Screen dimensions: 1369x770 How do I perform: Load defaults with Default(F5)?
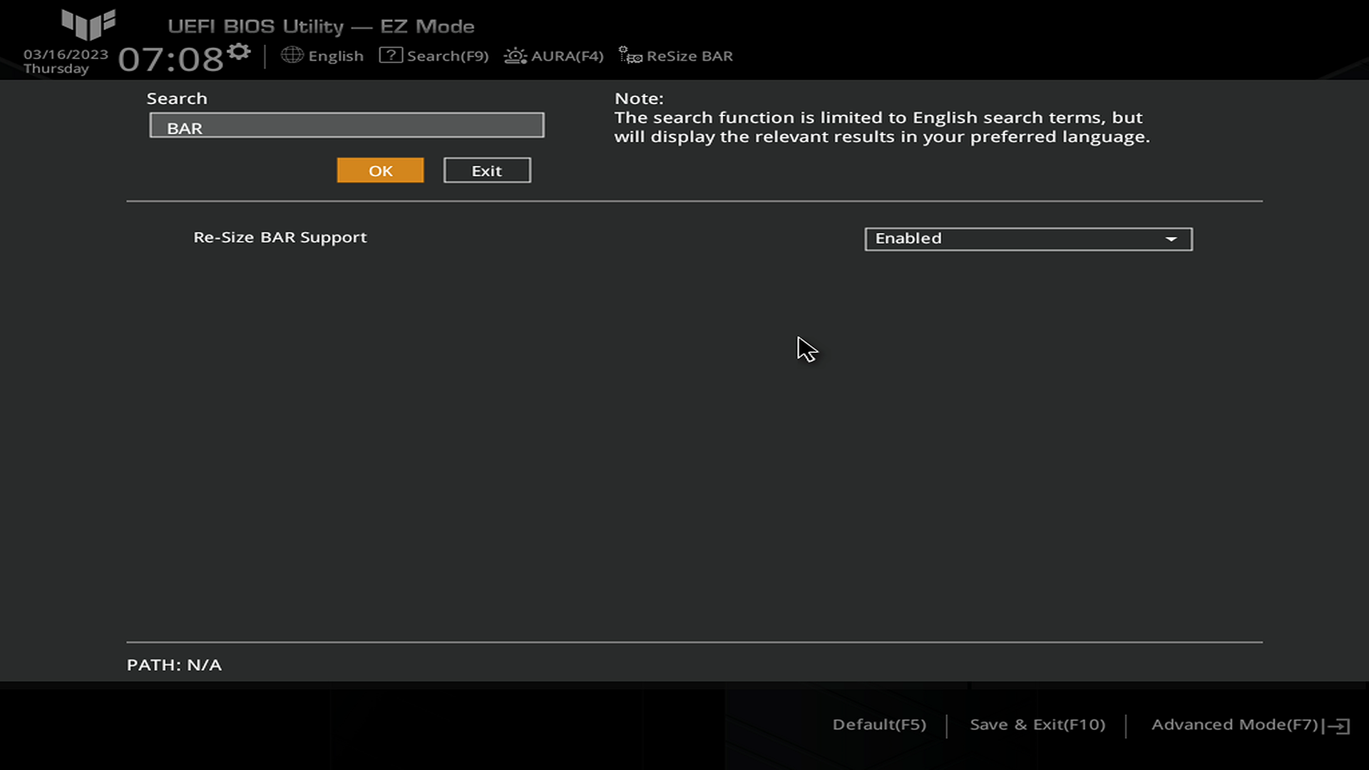click(879, 724)
